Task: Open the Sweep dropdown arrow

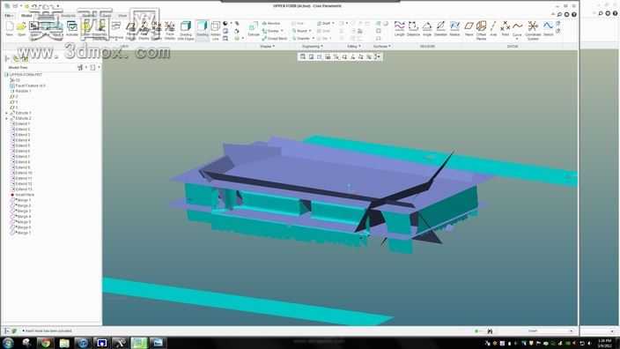Action: tap(282, 31)
